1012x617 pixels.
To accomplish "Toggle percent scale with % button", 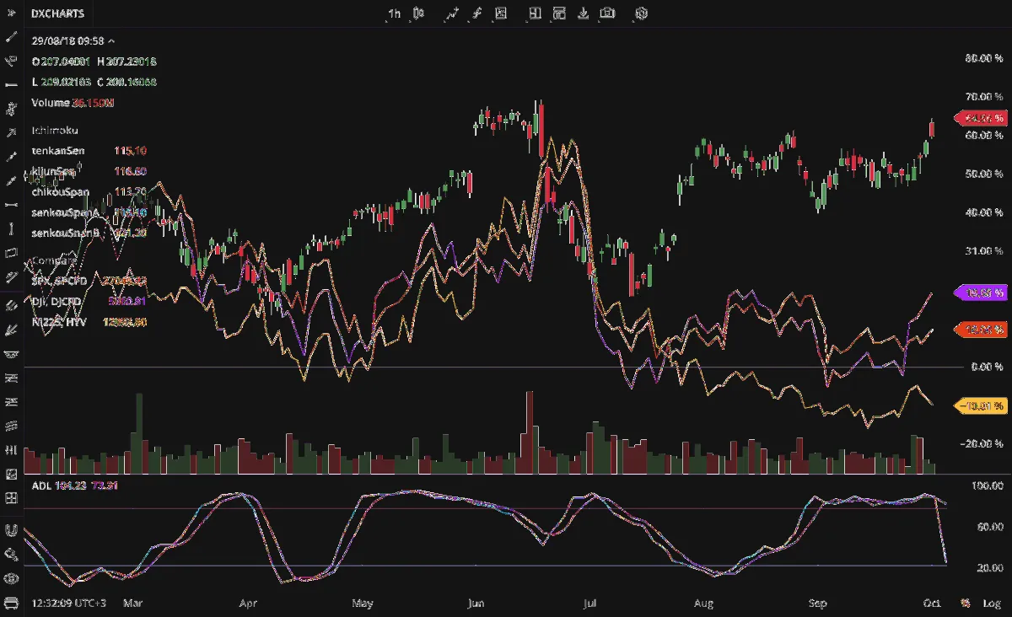I will coord(966,604).
